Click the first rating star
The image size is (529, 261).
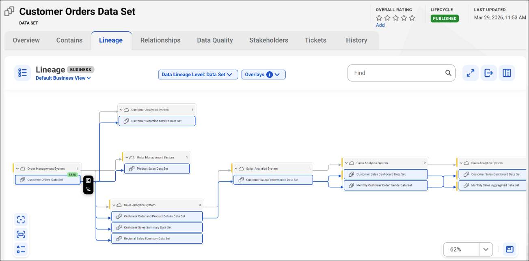(x=379, y=18)
